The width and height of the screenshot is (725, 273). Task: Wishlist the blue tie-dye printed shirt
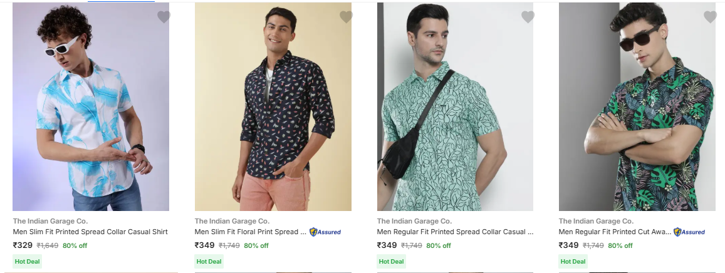(x=164, y=17)
